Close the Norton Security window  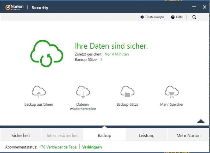204,7
